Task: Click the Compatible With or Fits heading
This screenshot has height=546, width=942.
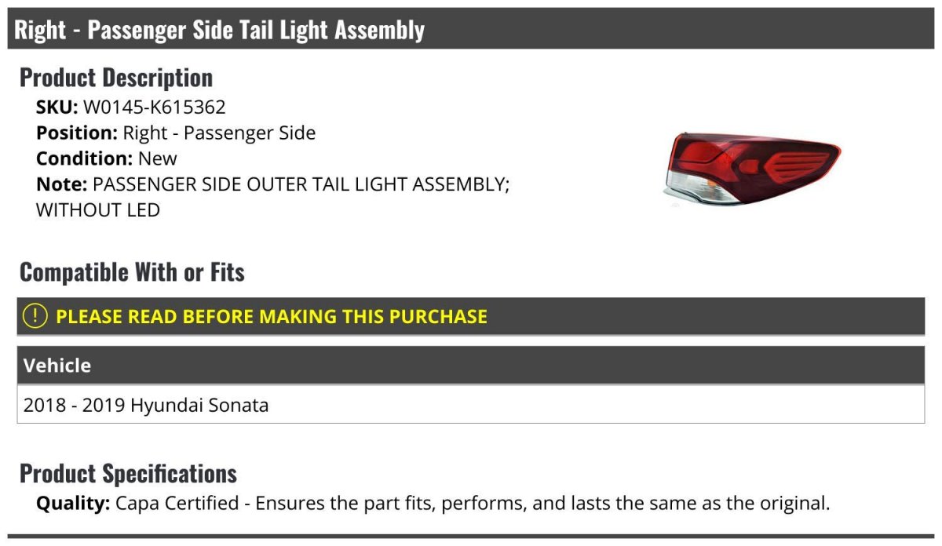Action: [x=132, y=272]
